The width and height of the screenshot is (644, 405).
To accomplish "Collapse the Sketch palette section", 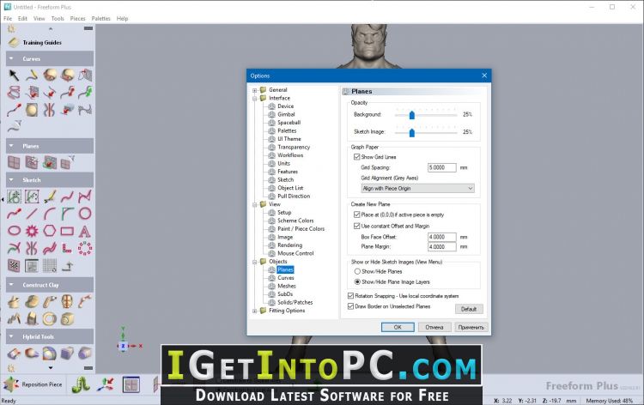I will coord(11,179).
